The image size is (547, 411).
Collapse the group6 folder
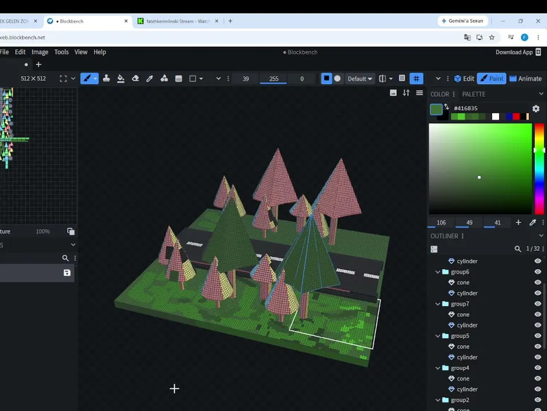coord(437,272)
